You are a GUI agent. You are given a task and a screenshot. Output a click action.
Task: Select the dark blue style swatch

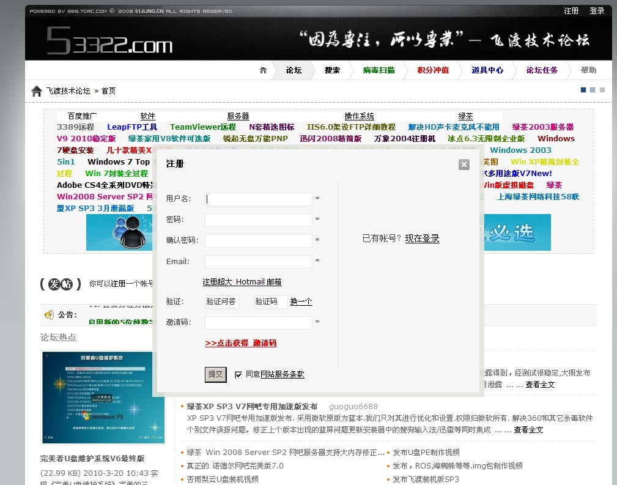click(583, 90)
